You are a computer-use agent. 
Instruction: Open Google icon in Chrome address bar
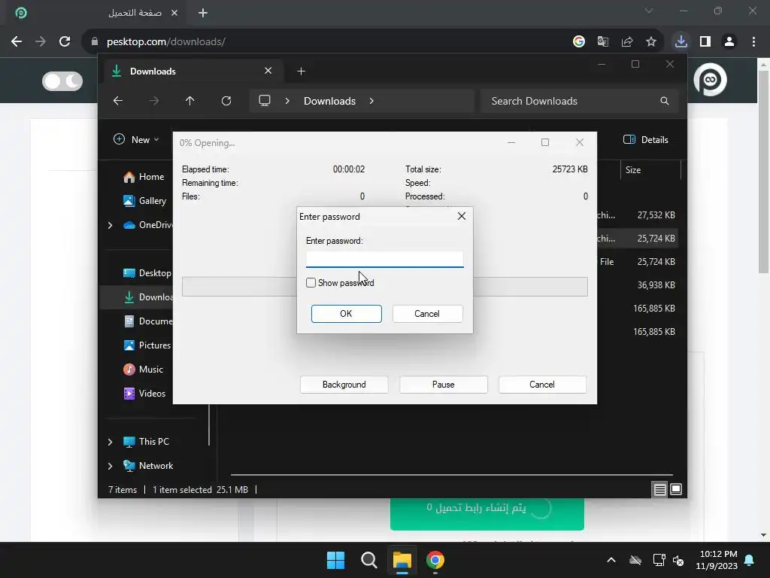point(578,42)
